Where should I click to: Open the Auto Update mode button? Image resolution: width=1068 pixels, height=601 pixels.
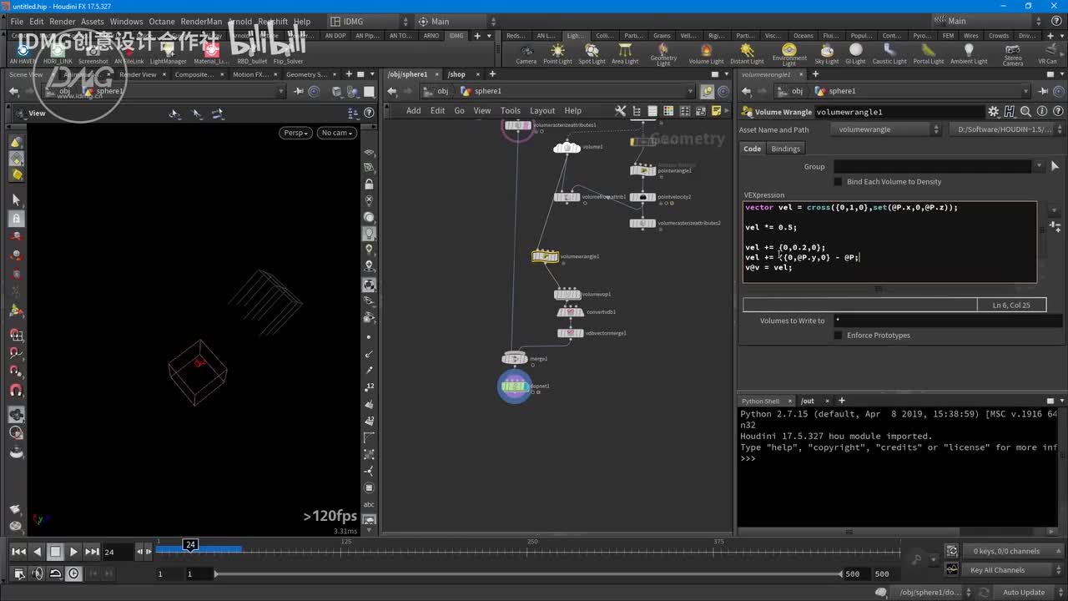pyautogui.click(x=1023, y=593)
